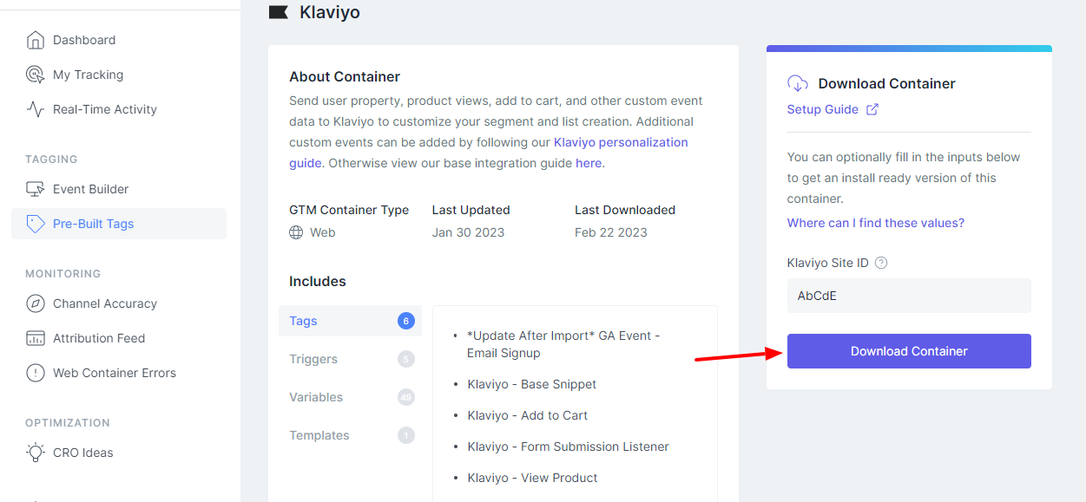Click the Klaviyo page title
1086x502 pixels.
[330, 12]
